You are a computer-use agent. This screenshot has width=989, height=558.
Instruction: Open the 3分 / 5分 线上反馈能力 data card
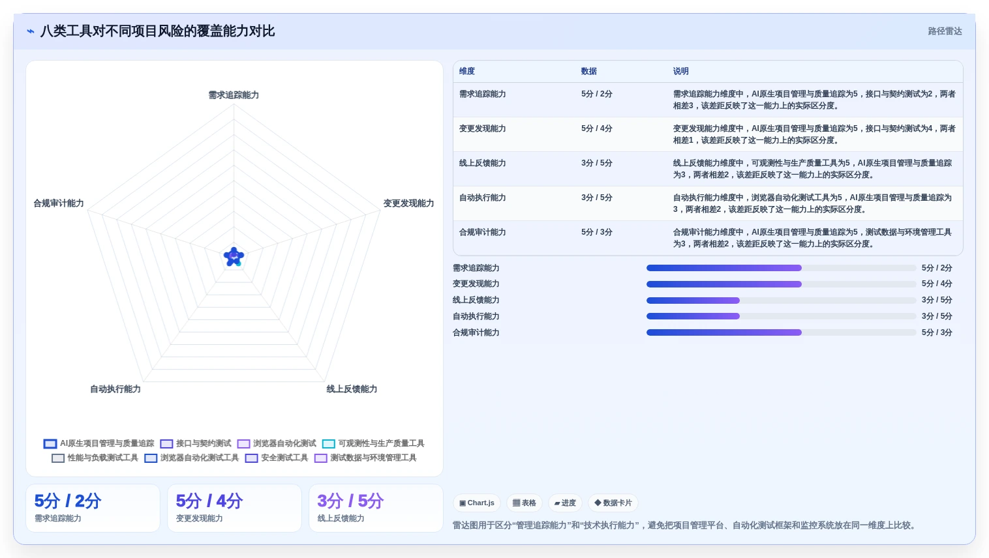tap(376, 508)
